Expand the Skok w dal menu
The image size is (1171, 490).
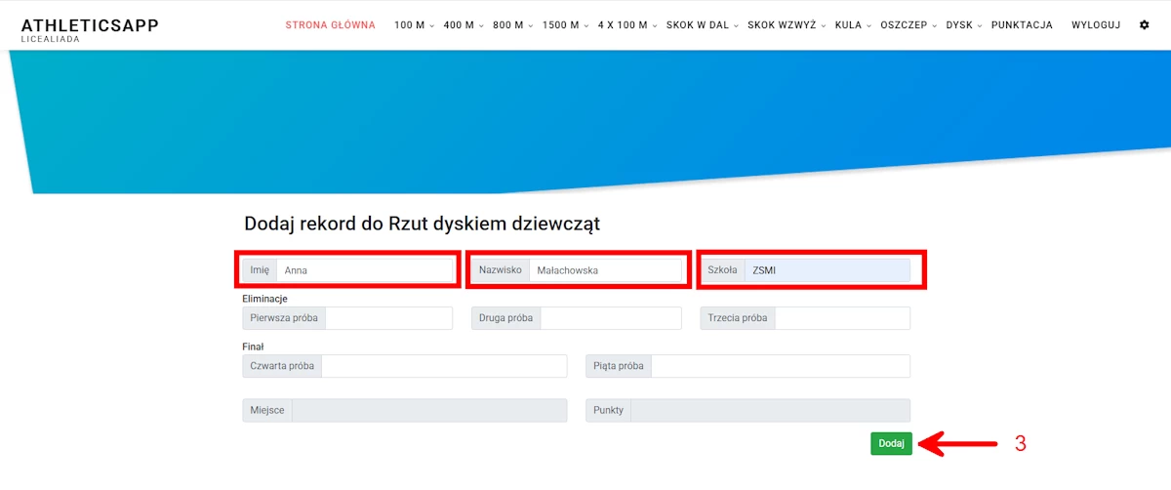click(x=703, y=25)
